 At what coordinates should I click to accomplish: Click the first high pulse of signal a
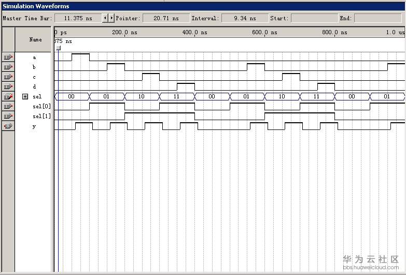point(80,57)
